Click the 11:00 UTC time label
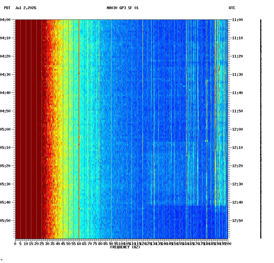274x263 pixels. coord(238,20)
